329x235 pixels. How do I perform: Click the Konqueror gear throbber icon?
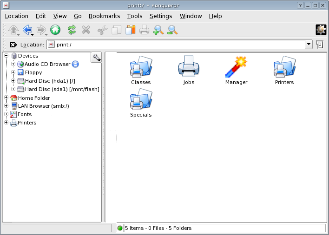[x=321, y=30]
